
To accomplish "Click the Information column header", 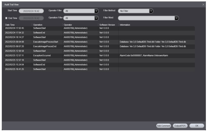I will tap(125, 25).
